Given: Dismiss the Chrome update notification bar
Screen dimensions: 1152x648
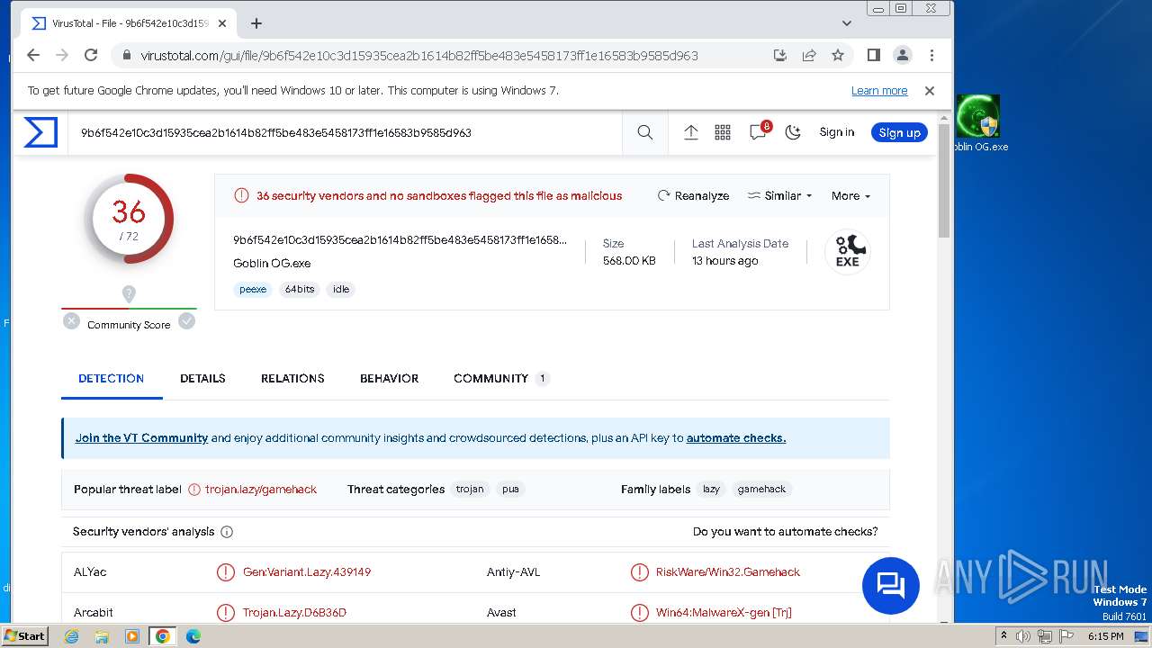Looking at the screenshot, I should pyautogui.click(x=930, y=91).
